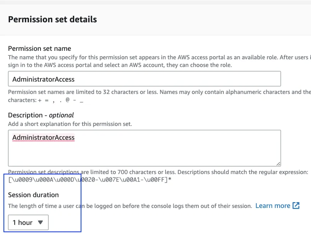Image resolution: width=311 pixels, height=233 pixels.
Task: Click the "Description - optional" label
Action: click(41, 115)
